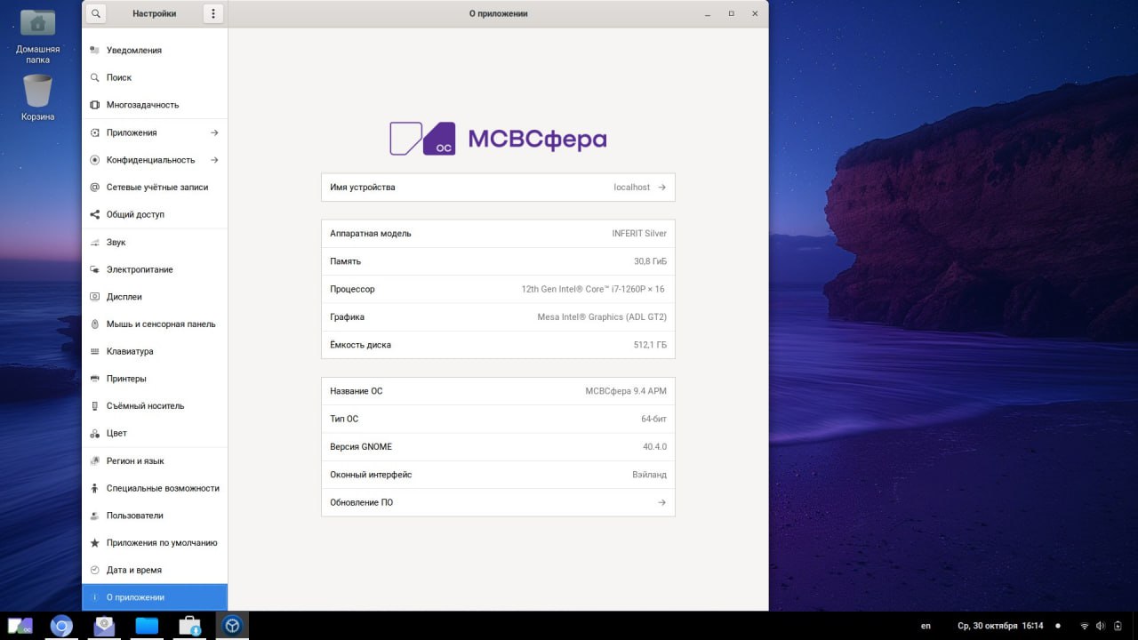The height and width of the screenshot is (640, 1138).
Task: Click the notification dot next to the clock
Action: (1058, 626)
